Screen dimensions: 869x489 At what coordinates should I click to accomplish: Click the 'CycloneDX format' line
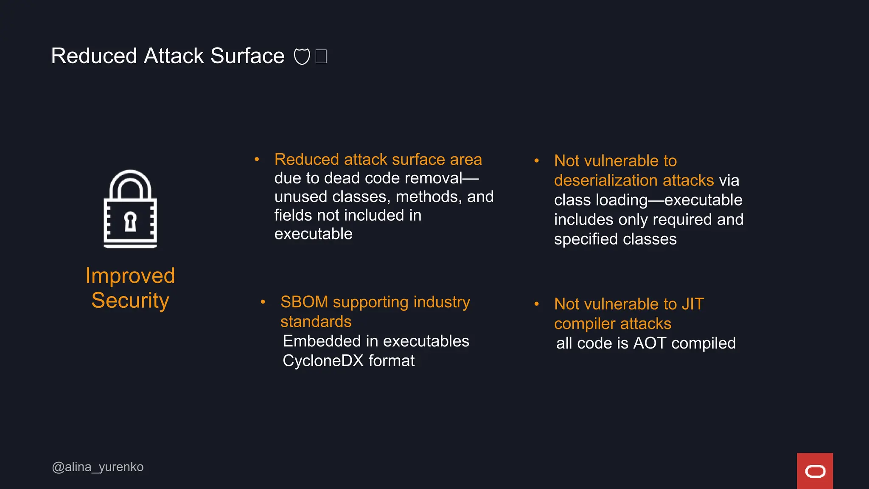pyautogui.click(x=348, y=361)
